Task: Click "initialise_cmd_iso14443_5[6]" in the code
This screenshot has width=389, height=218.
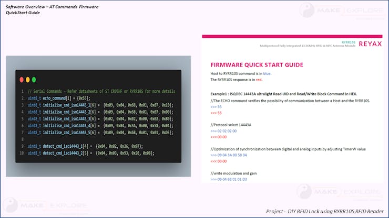Action: pyautogui.click(x=69, y=133)
